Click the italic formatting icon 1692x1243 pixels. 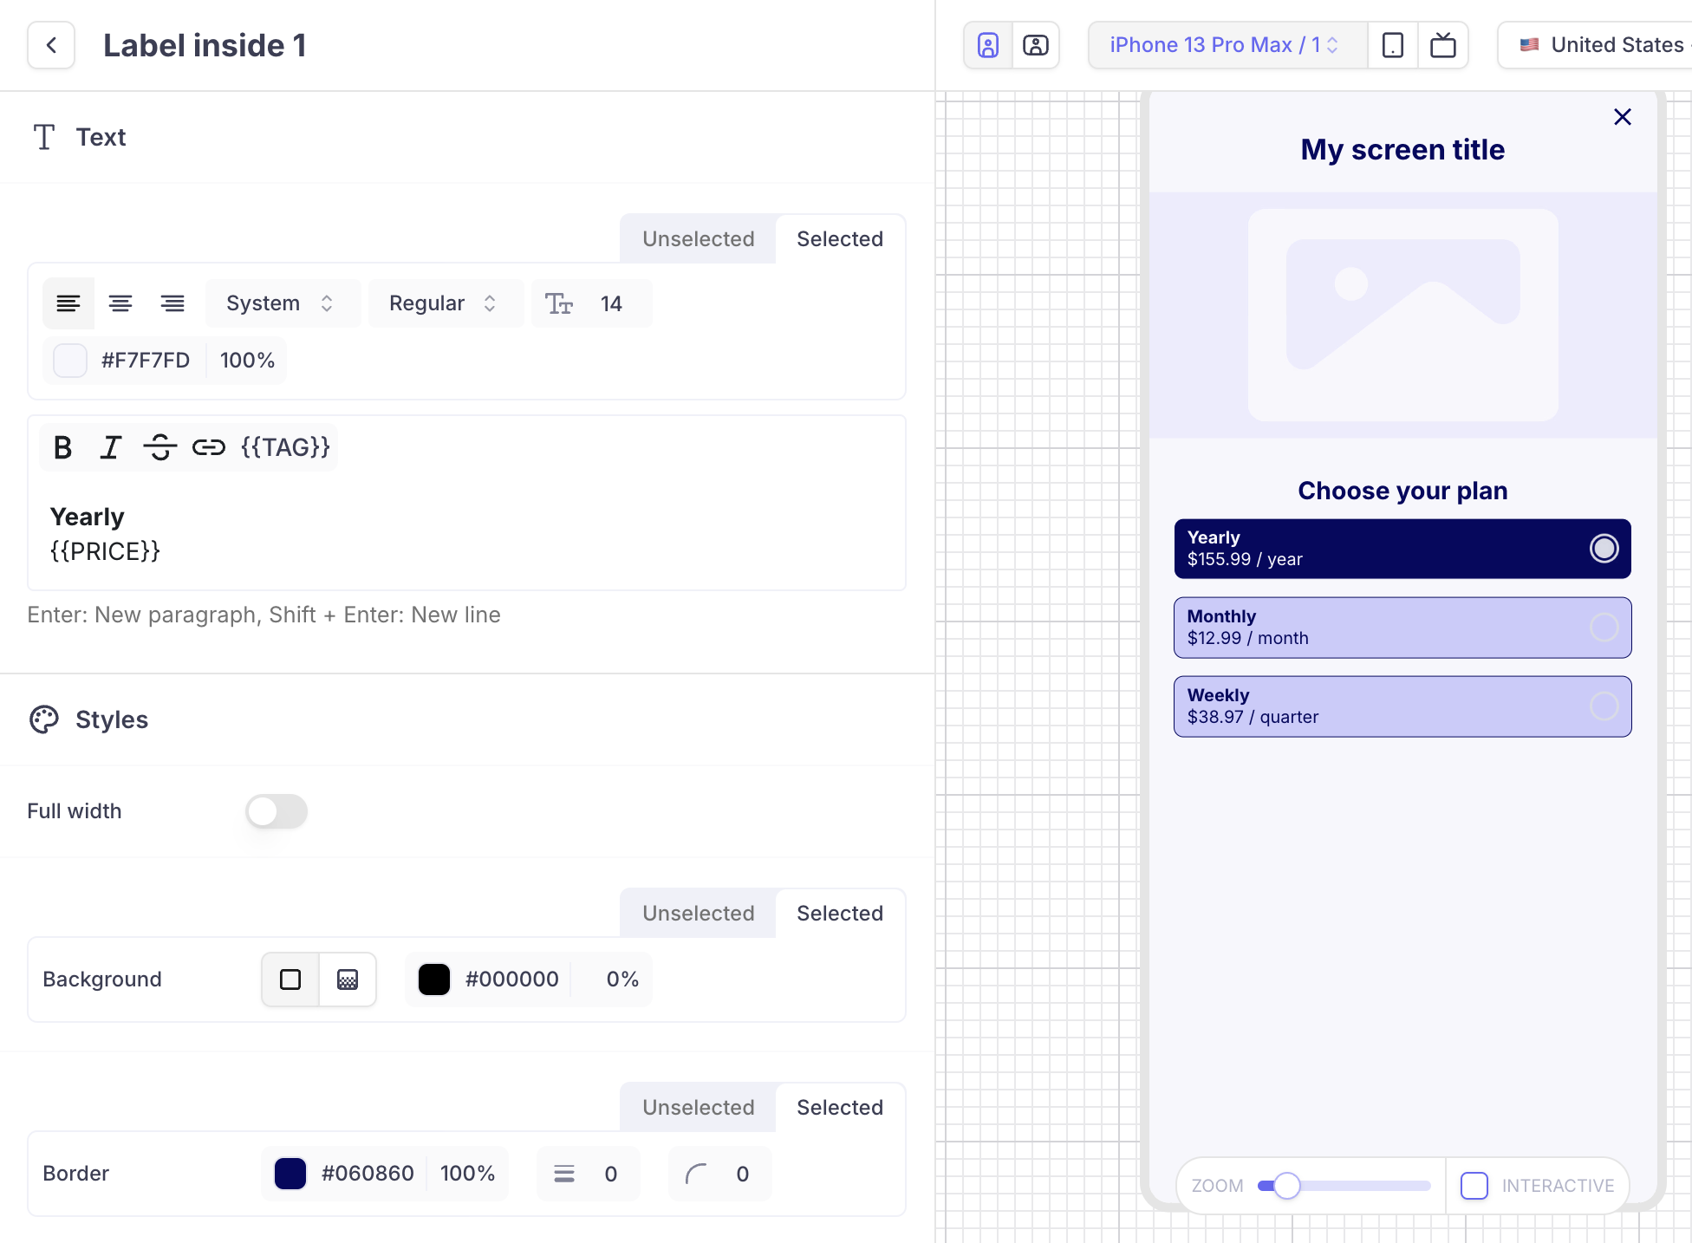click(x=110, y=446)
